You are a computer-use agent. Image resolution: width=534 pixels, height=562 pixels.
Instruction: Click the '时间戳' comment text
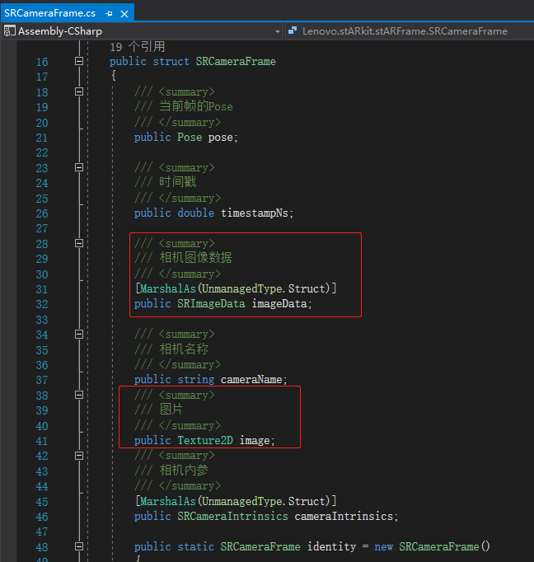click(x=177, y=182)
